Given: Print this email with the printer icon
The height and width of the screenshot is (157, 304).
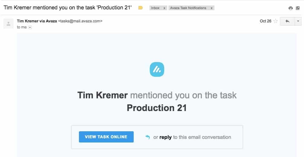Looking at the screenshot, I should 291,8.
